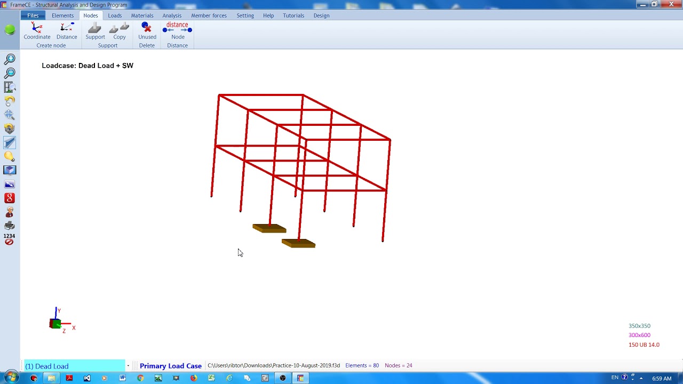
Task: Click the yellow undo rotate arrow
Action: click(10, 101)
